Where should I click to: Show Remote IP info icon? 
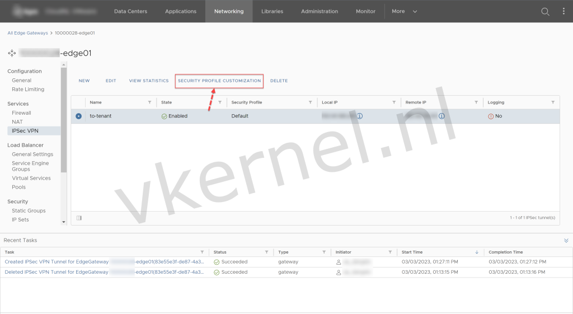point(442,116)
